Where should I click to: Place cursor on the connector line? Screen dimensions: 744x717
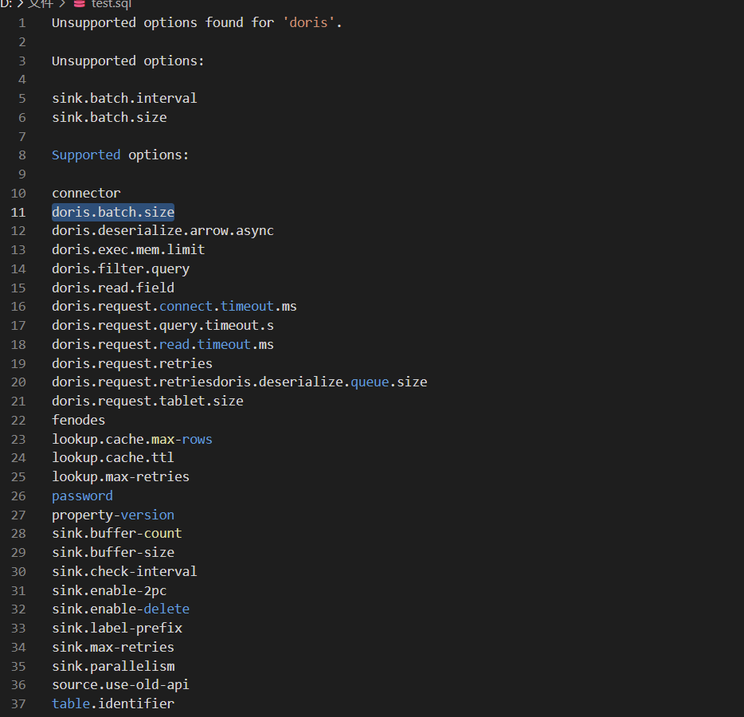point(85,192)
